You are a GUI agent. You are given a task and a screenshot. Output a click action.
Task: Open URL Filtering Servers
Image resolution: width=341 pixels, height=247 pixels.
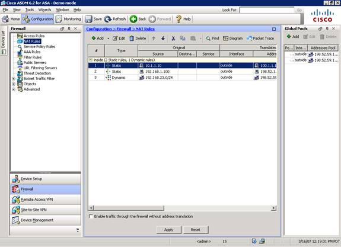coord(40,68)
